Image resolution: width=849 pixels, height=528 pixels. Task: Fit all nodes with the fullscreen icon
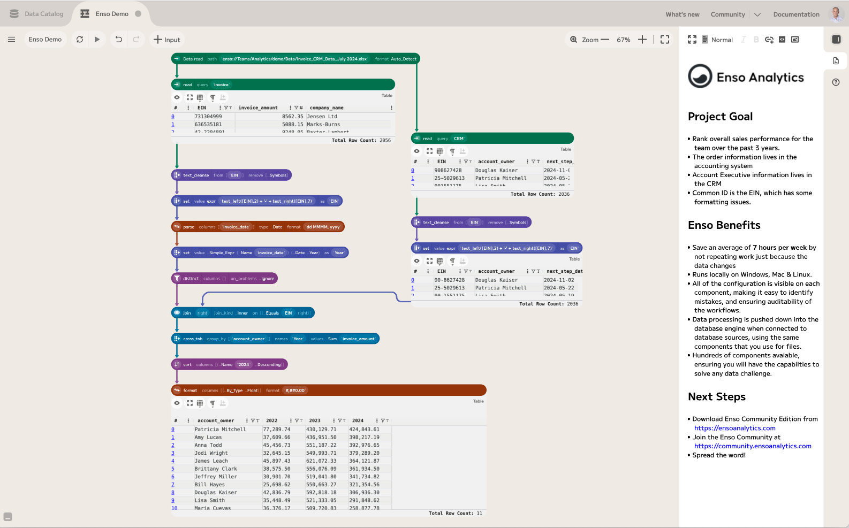pyautogui.click(x=665, y=40)
